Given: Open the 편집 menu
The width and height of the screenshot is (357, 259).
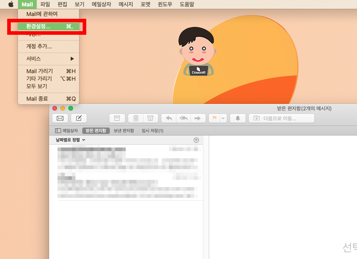Looking at the screenshot, I should click(62, 4).
